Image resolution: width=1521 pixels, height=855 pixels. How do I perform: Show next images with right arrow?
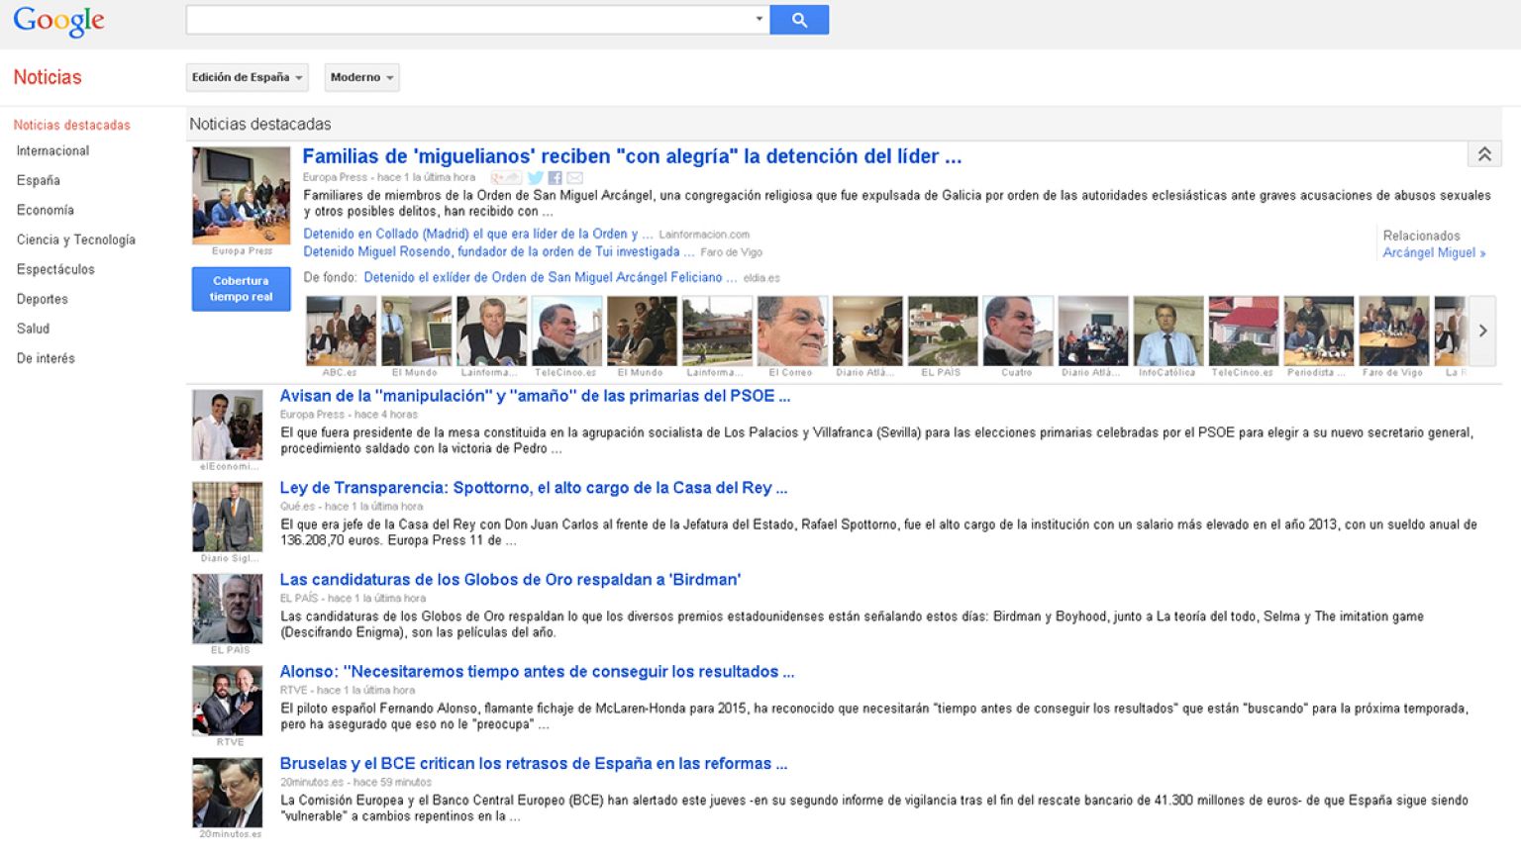point(1482,331)
